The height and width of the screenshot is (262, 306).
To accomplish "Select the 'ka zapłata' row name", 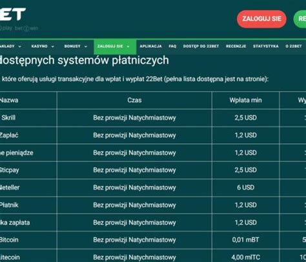I will click(15, 223).
